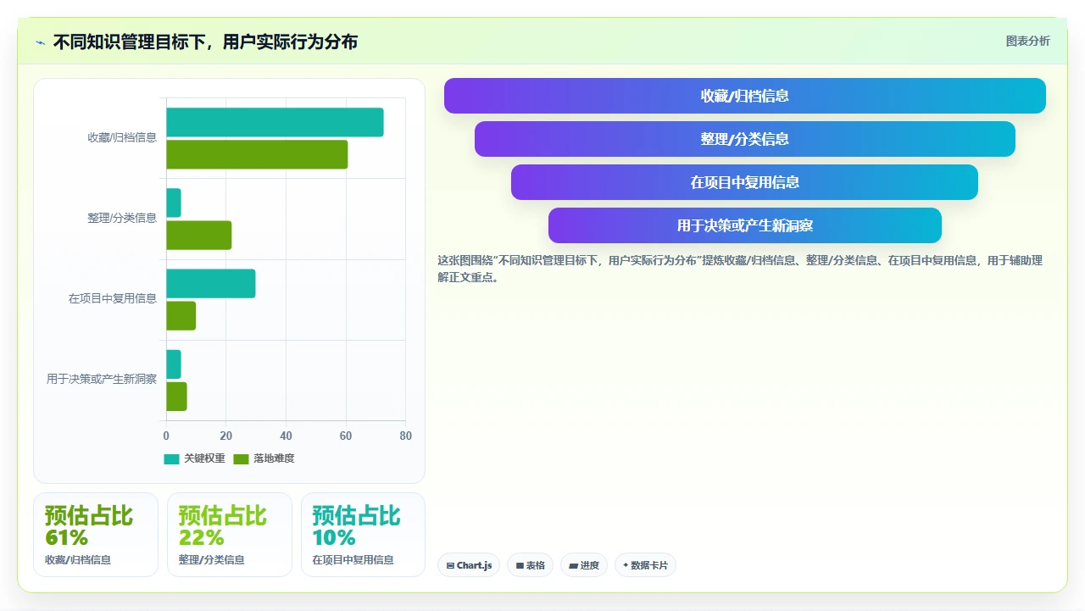Click the Chart.js tag icon

(450, 565)
